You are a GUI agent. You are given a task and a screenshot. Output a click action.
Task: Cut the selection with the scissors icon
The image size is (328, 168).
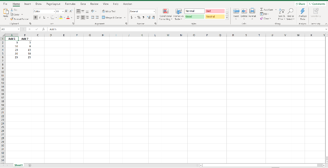(x=12, y=10)
